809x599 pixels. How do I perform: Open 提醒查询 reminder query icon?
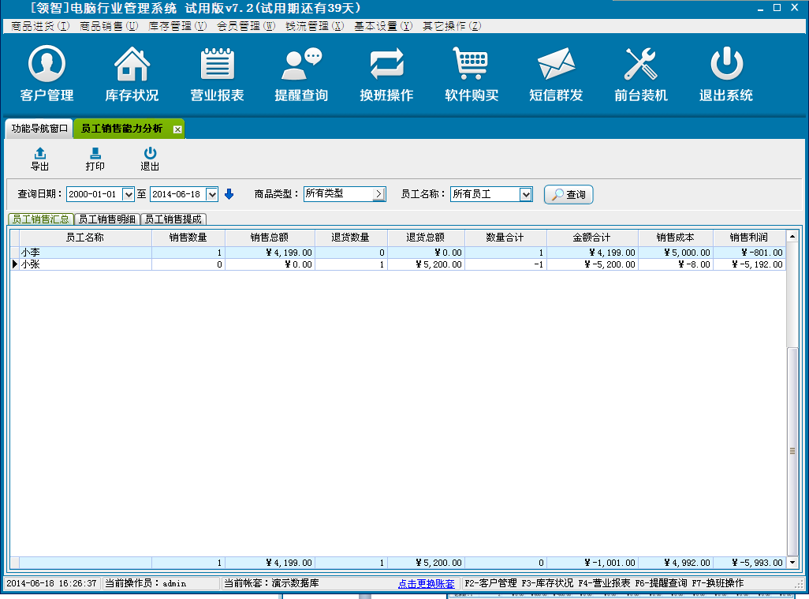(x=301, y=65)
